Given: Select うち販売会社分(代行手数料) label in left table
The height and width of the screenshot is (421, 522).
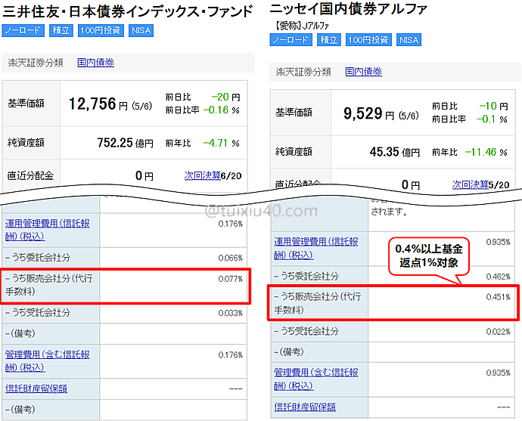Looking at the screenshot, I should pyautogui.click(x=49, y=285).
